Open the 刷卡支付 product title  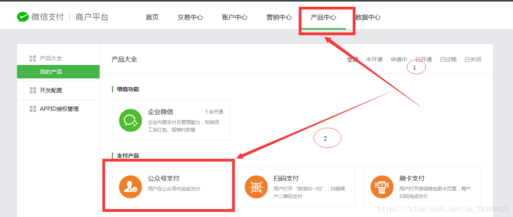[x=412, y=178]
